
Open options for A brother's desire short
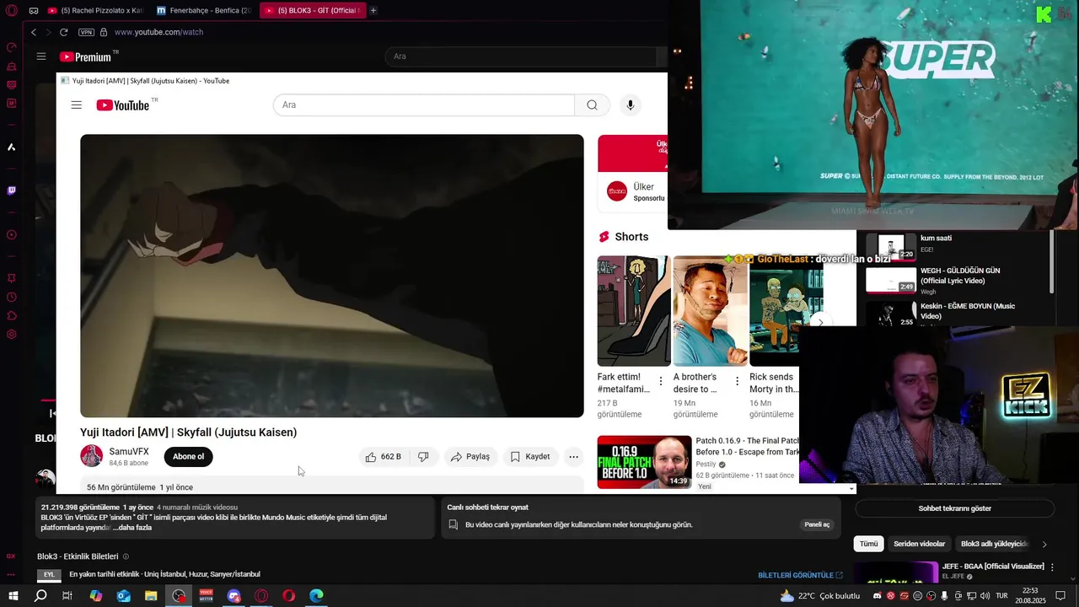pyautogui.click(x=737, y=381)
